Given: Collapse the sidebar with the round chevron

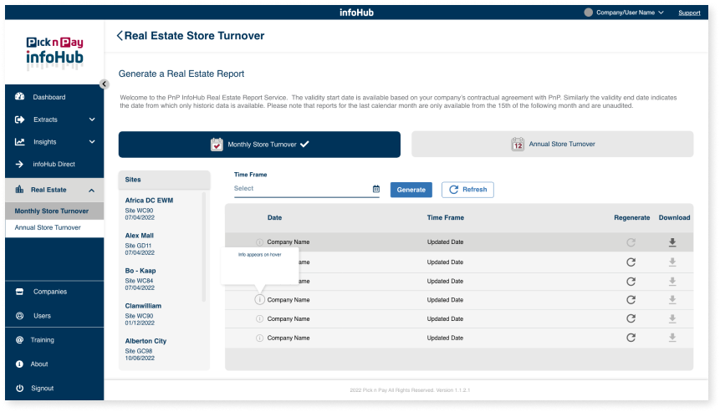Looking at the screenshot, I should click(105, 84).
